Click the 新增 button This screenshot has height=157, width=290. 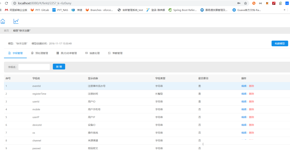point(59,67)
